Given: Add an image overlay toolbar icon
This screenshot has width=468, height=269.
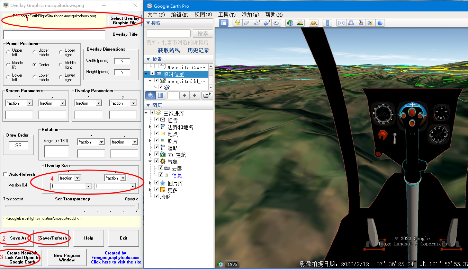Looking at the screenshot, I should pos(267,23).
